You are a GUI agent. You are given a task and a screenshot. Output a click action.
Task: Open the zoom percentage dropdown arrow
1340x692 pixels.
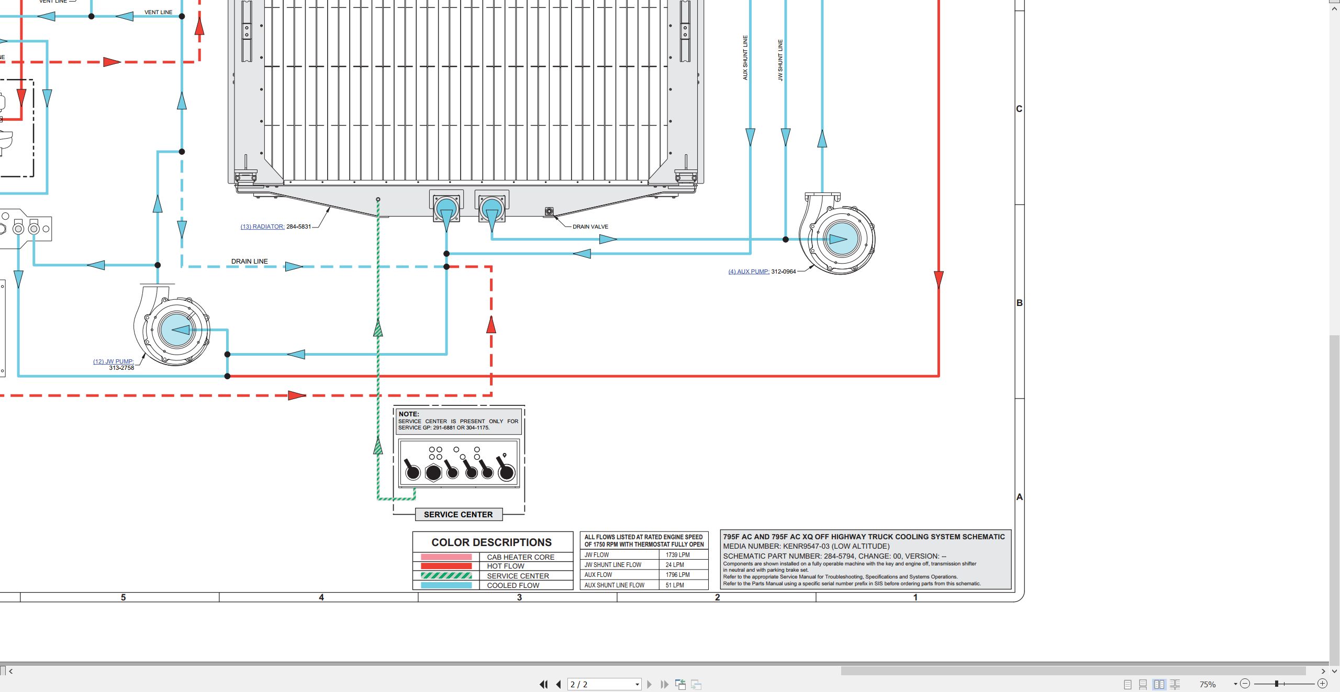1235,684
